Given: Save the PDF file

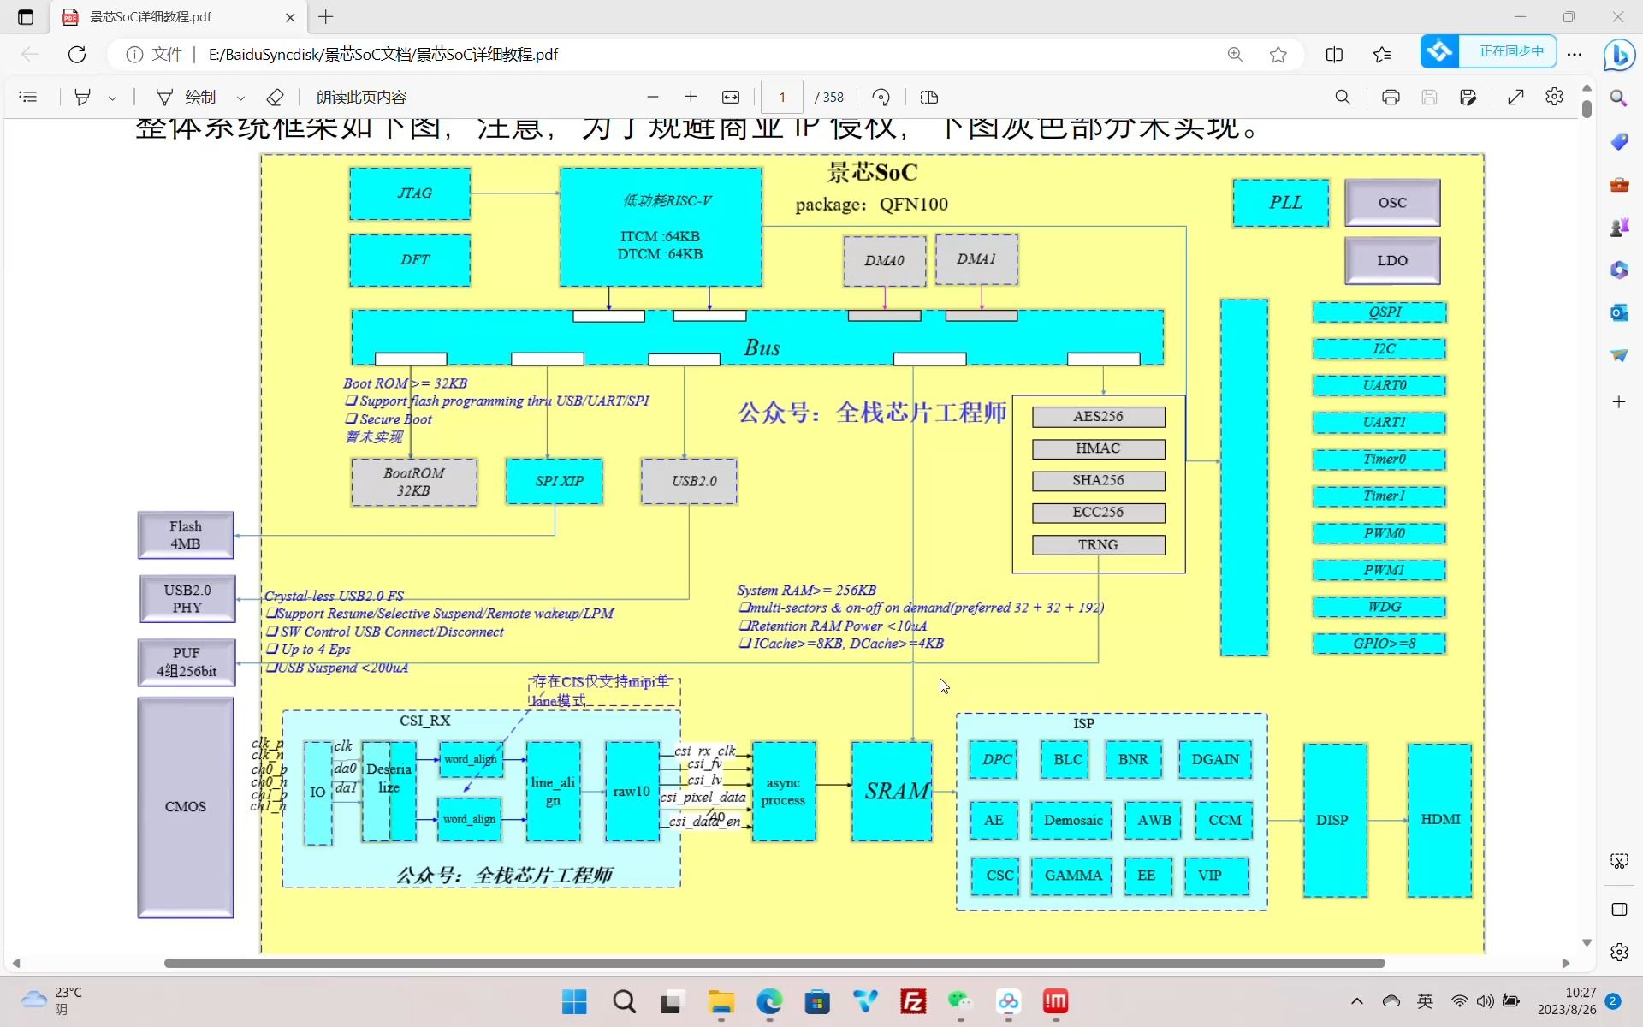Looking at the screenshot, I should [1429, 97].
